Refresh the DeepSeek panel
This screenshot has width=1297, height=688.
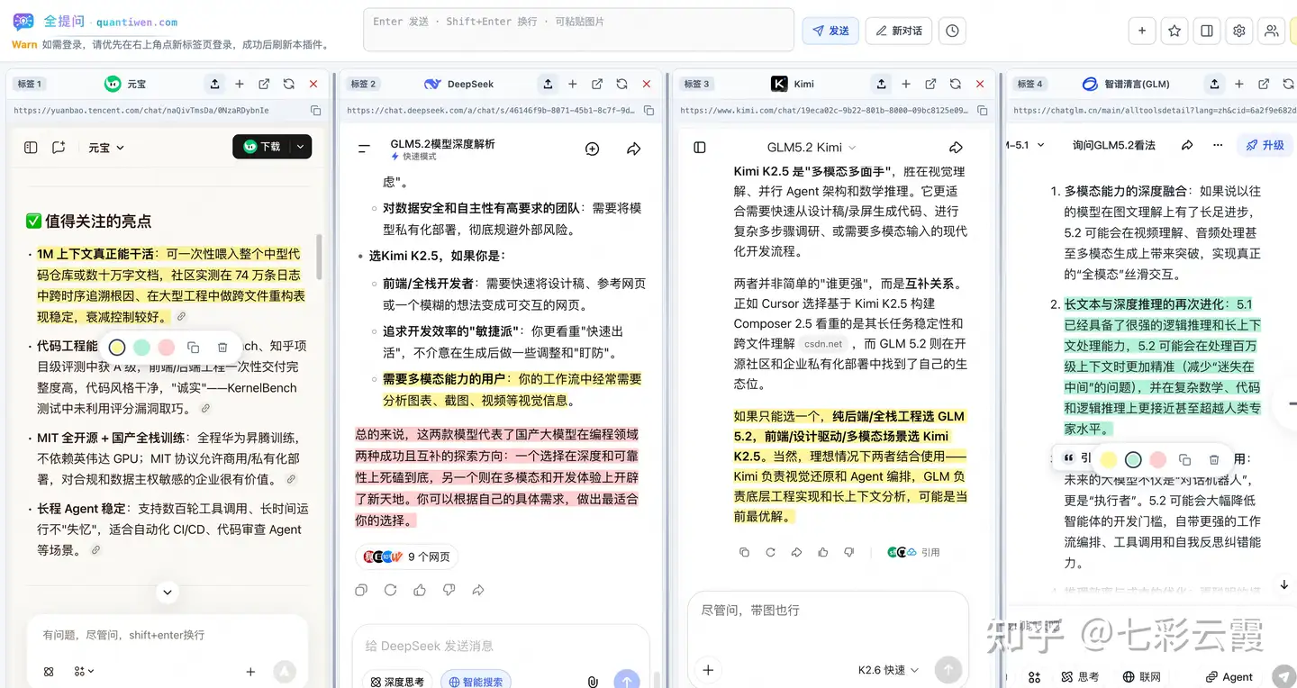621,84
